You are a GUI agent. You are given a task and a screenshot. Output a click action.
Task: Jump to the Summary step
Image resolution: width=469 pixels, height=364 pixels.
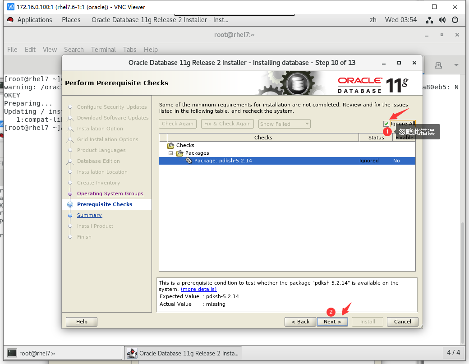pyautogui.click(x=89, y=215)
